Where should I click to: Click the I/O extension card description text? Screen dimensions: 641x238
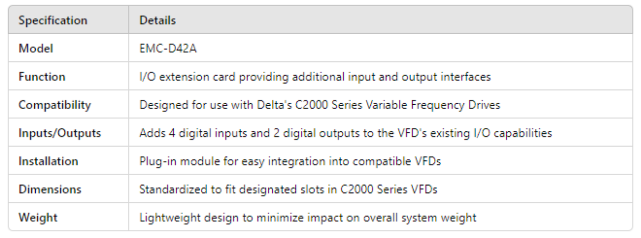click(x=315, y=77)
